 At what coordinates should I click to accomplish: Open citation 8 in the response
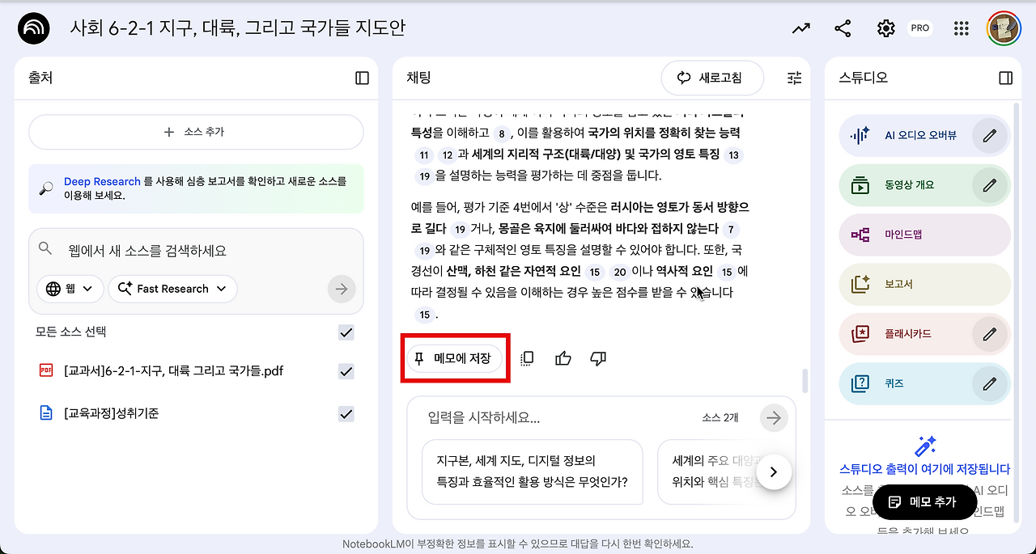coord(502,134)
